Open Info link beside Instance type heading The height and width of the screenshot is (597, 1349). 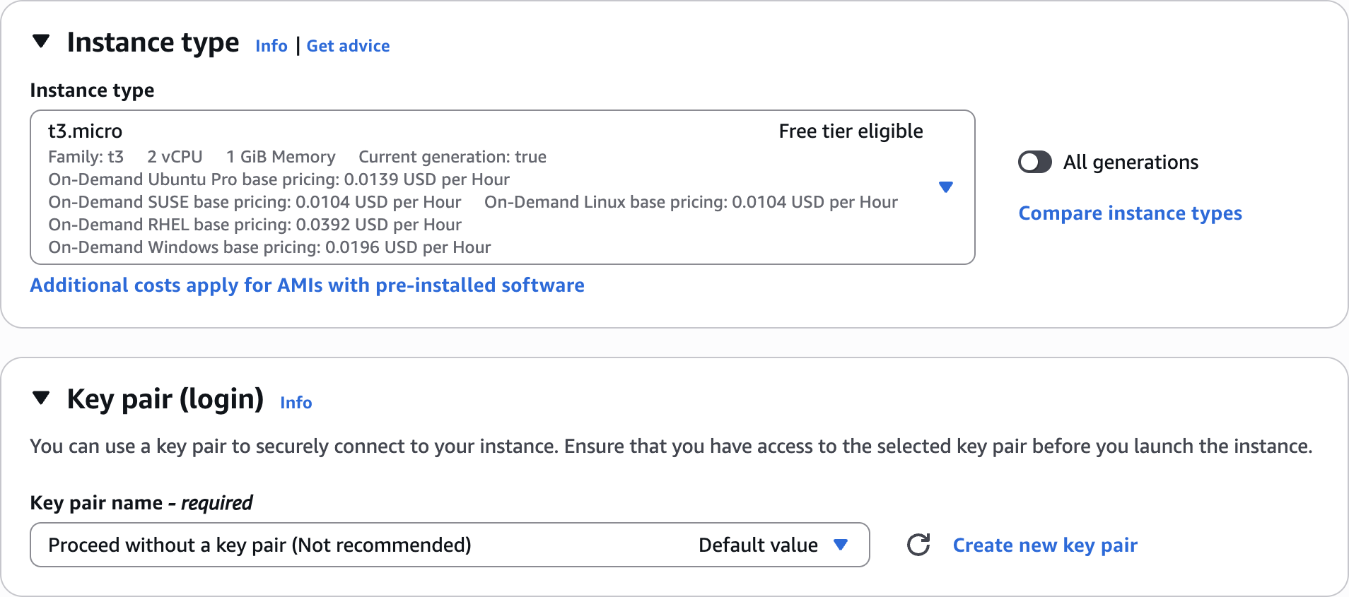[x=271, y=46]
